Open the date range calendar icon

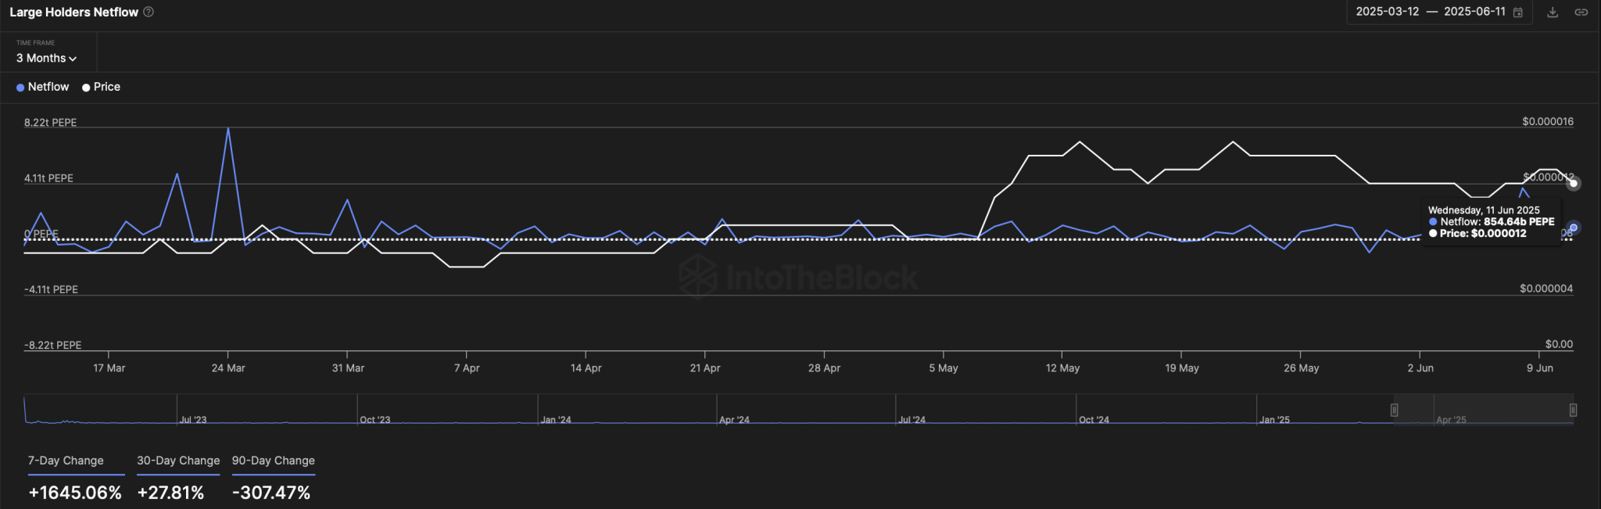pos(1518,13)
